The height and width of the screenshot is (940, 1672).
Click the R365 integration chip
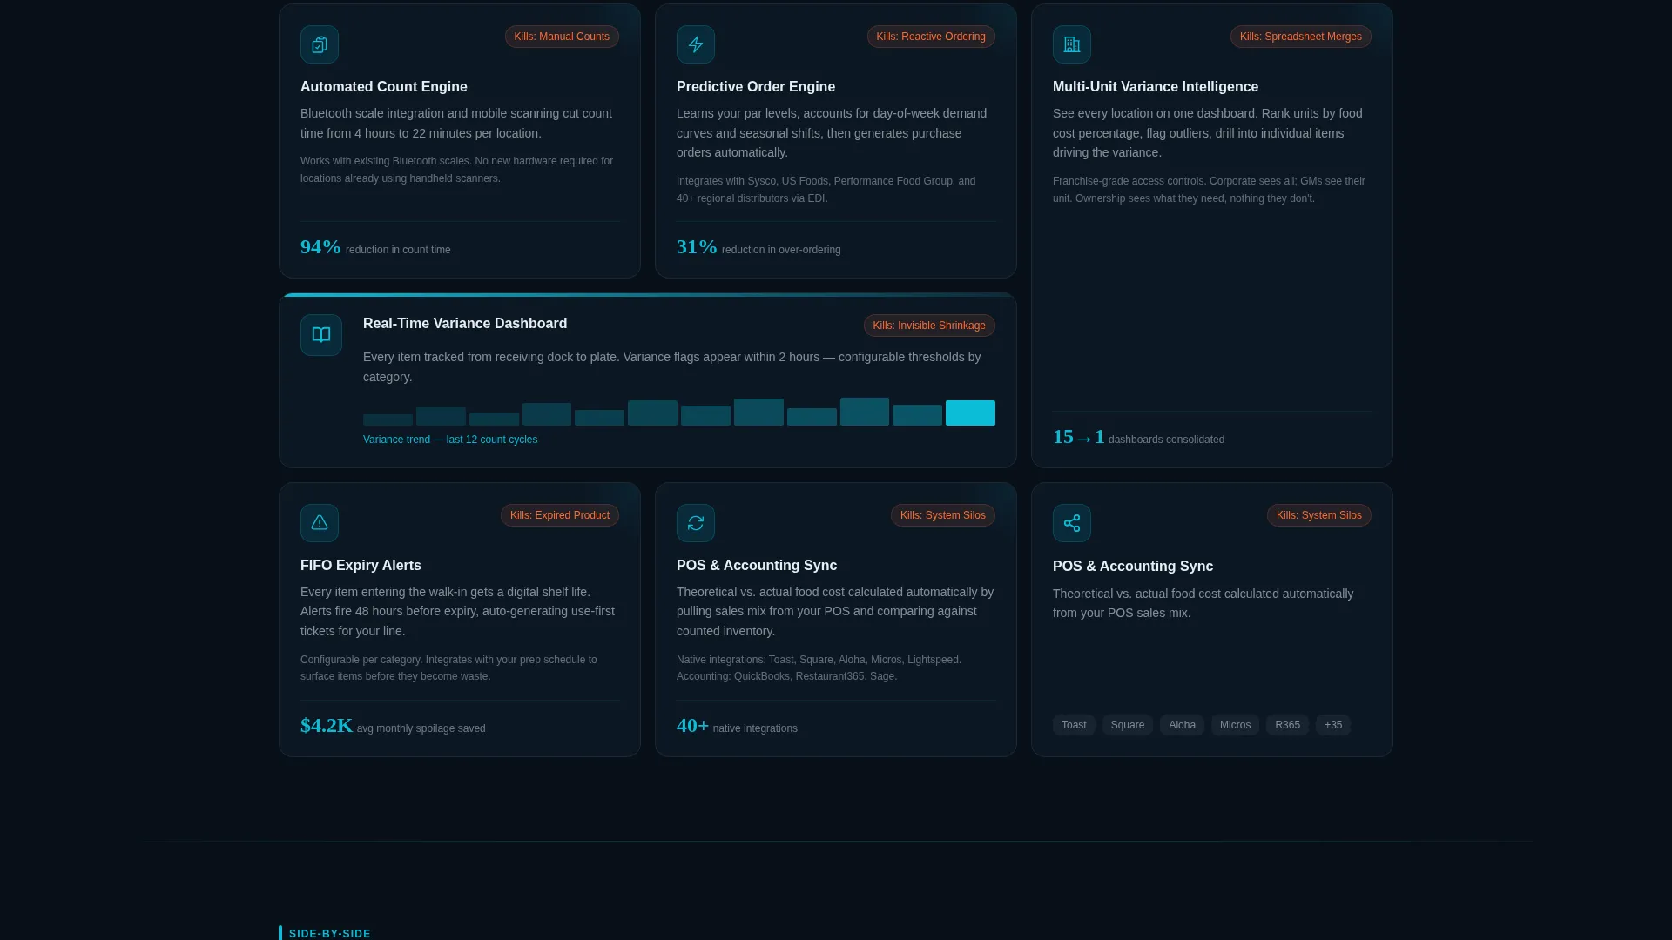(x=1287, y=725)
